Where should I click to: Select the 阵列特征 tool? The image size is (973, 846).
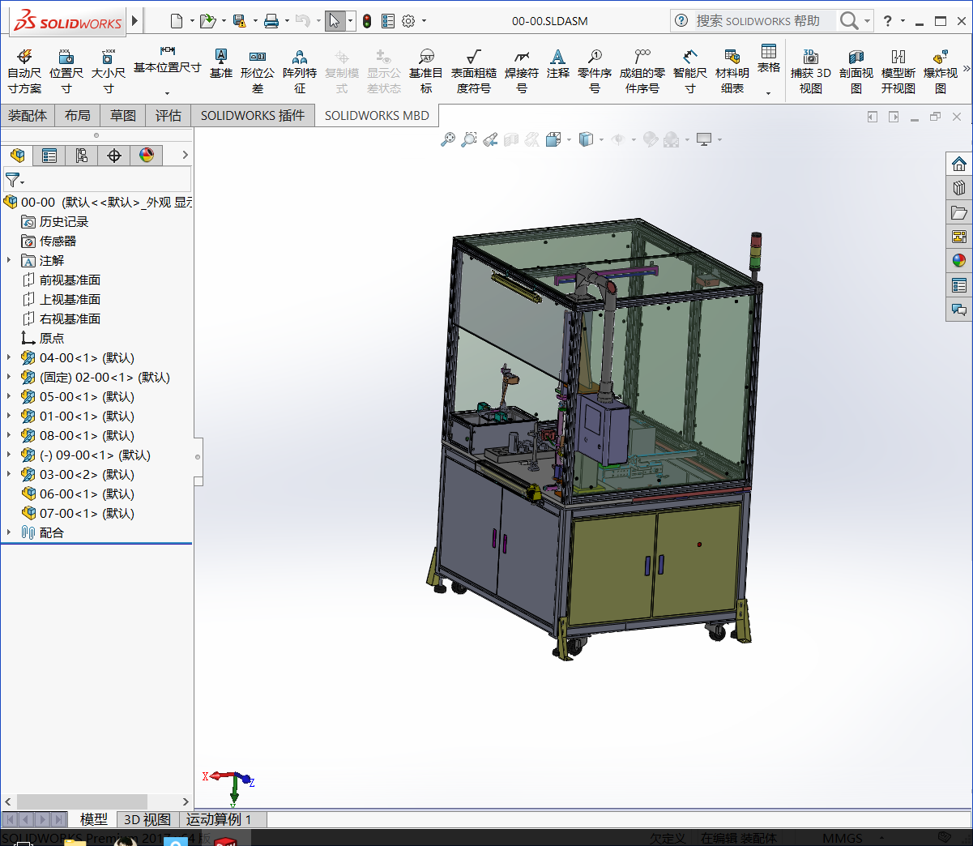point(300,72)
